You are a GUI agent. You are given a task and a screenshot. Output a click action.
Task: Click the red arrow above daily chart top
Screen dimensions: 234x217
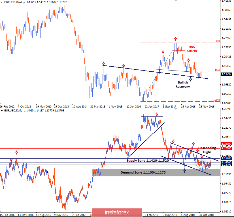pyautogui.click(x=157, y=114)
